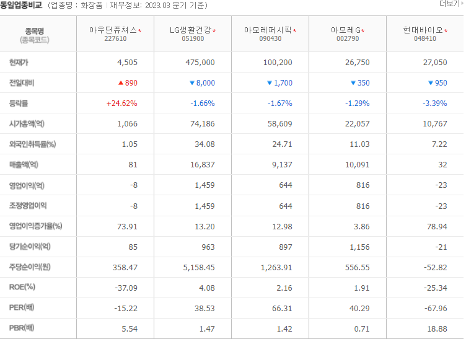Viewport: 466px width, 344px height.
Task: Open the 더보기 link
Action: pyautogui.click(x=451, y=3)
